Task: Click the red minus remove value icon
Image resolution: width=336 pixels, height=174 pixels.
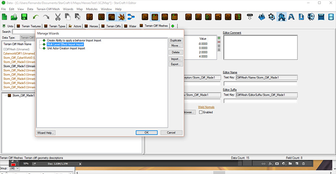Action: pyautogui.click(x=219, y=42)
